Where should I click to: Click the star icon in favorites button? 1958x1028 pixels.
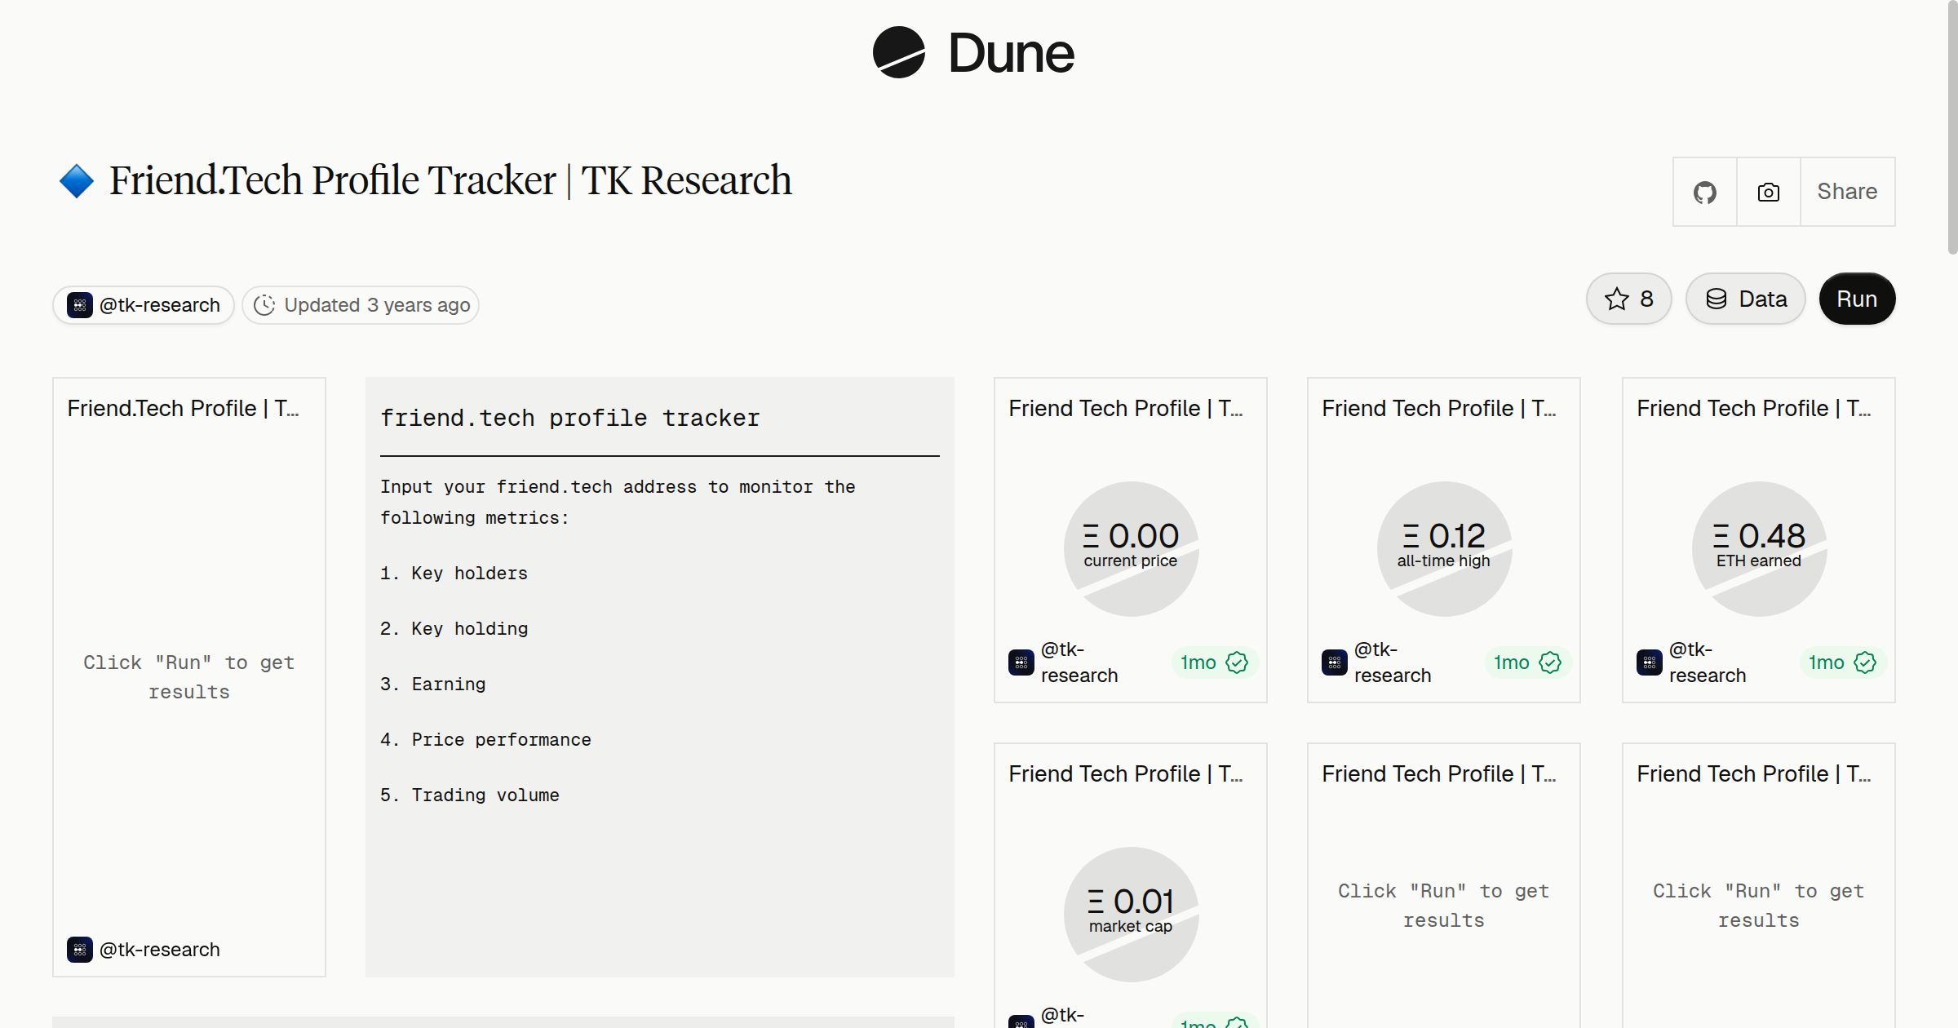[1616, 299]
